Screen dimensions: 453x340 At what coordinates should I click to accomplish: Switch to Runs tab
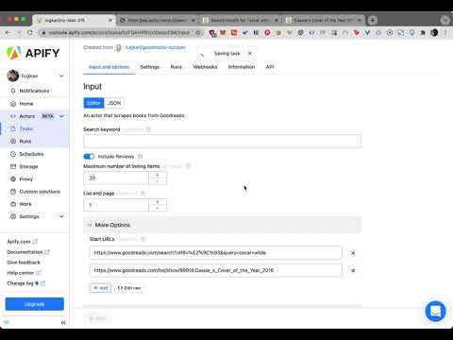176,67
